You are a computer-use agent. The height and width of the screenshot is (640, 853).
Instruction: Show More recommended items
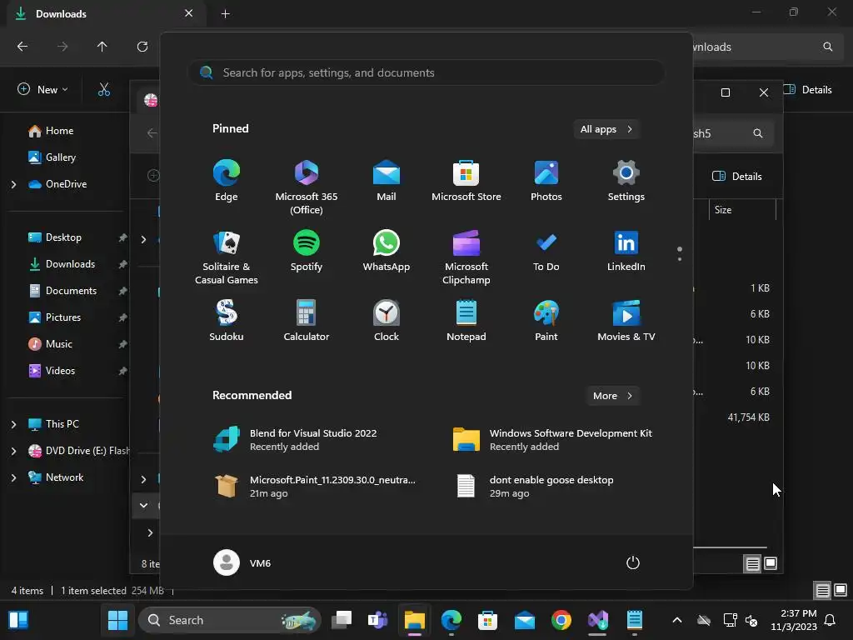coord(612,396)
